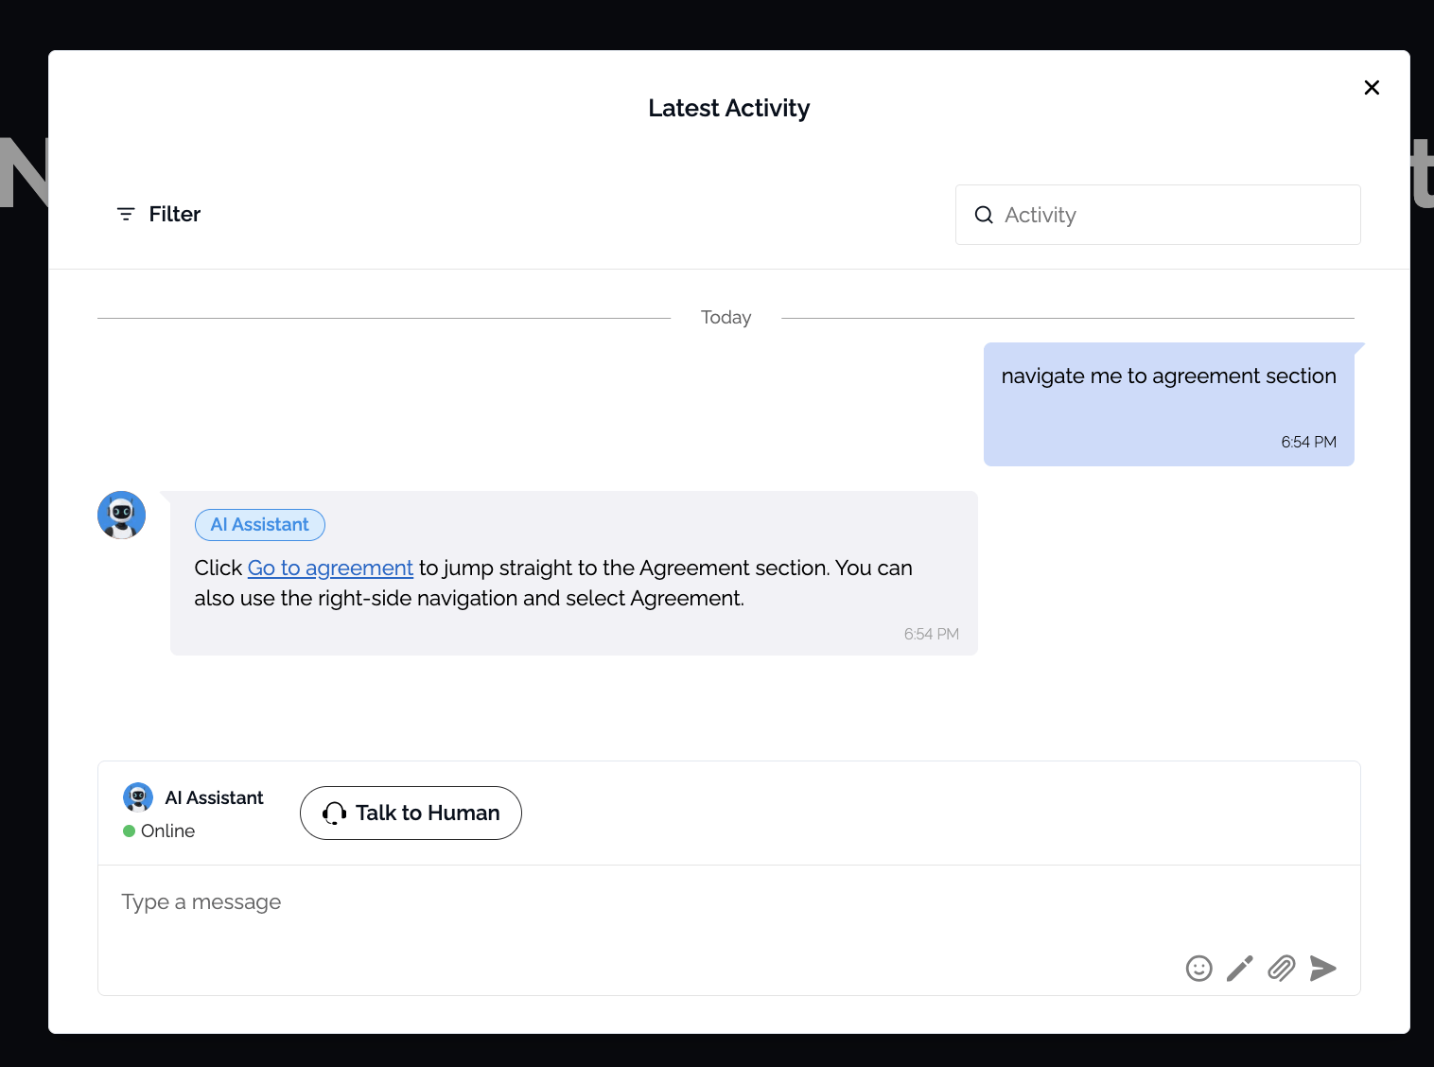This screenshot has height=1067, width=1434.
Task: Follow the 'Go to agreement' link
Action: pos(330,568)
